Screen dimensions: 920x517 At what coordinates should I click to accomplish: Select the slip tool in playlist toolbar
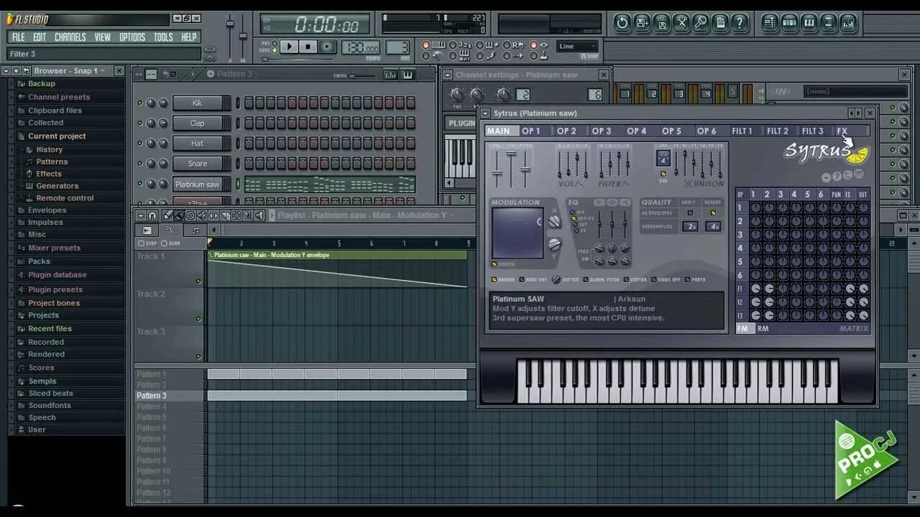tap(213, 215)
